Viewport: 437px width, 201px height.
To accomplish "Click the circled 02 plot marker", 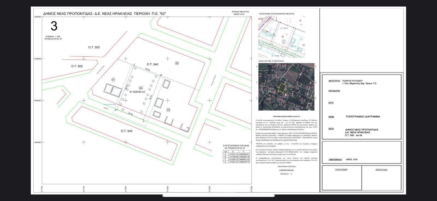I will coord(177,63).
